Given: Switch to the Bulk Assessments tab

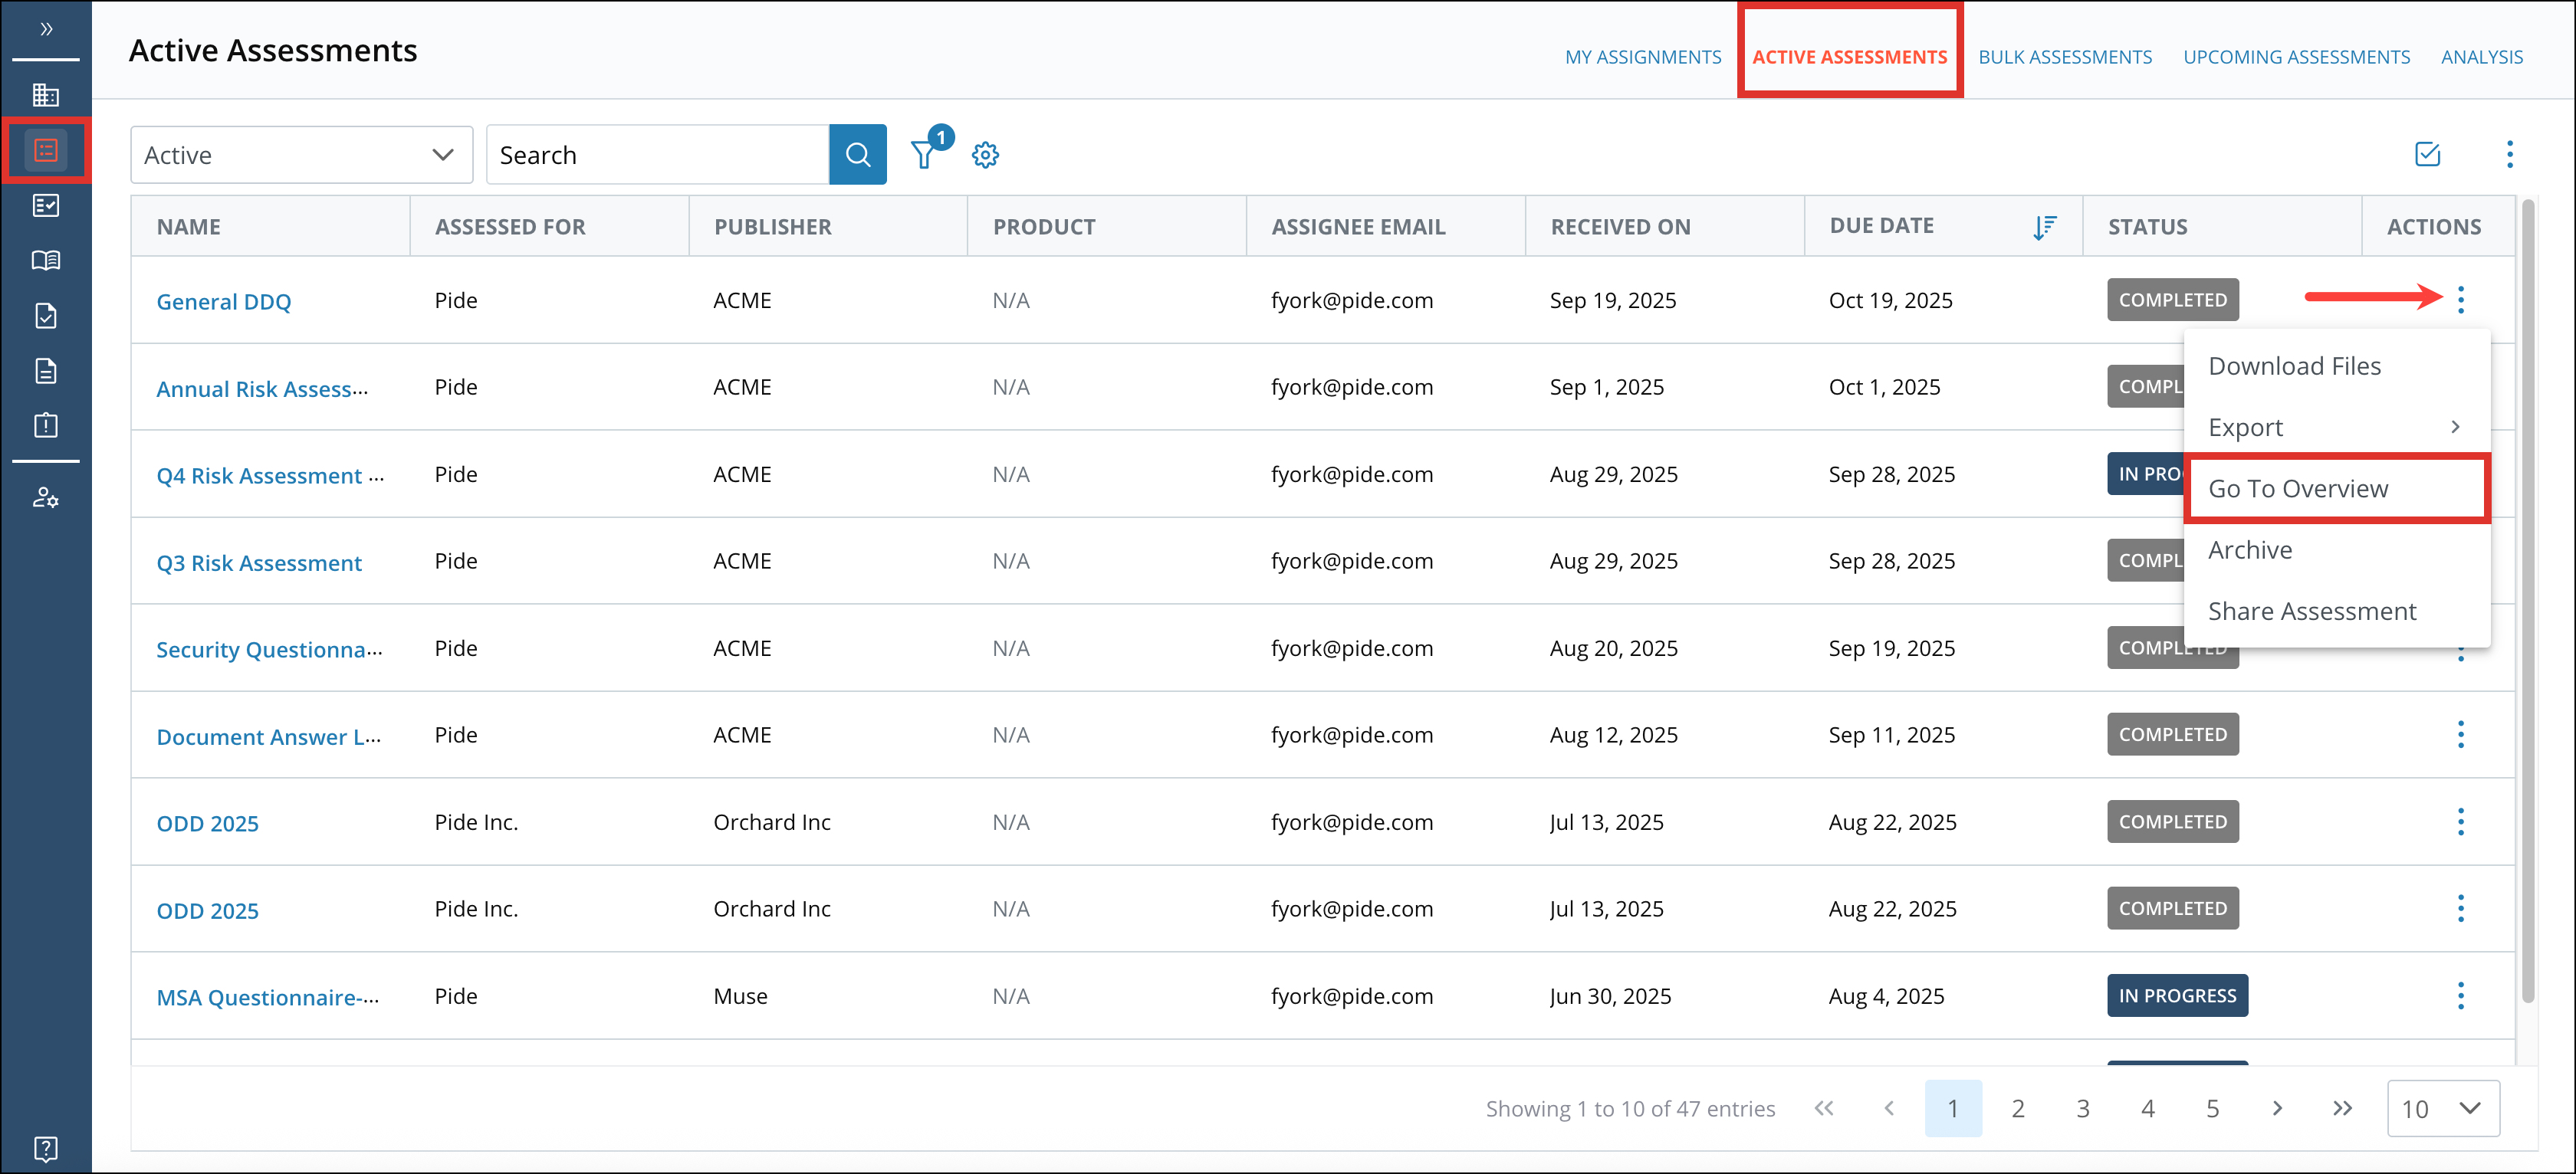Looking at the screenshot, I should (2064, 56).
